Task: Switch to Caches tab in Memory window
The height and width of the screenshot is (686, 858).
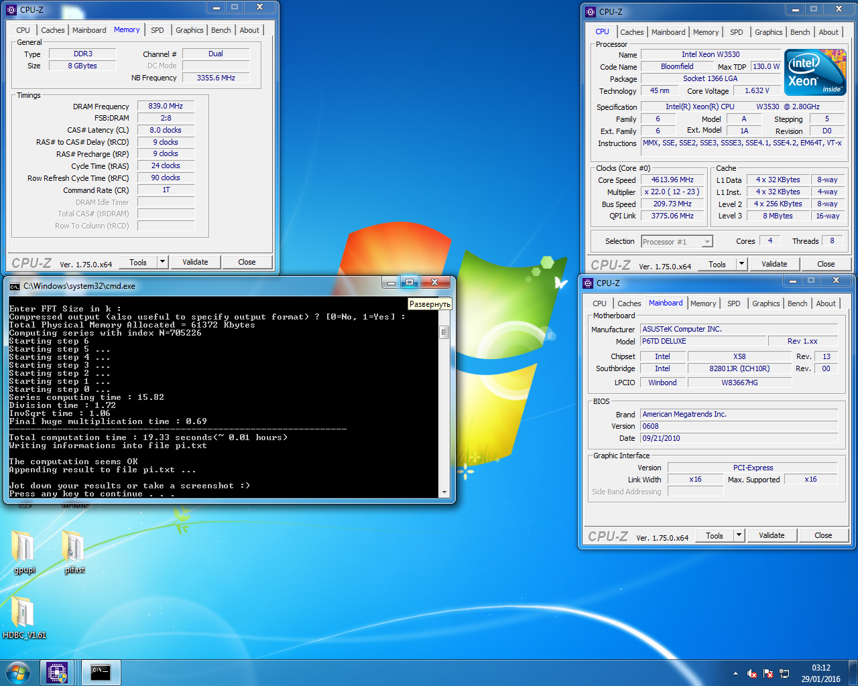Action: pyautogui.click(x=53, y=30)
